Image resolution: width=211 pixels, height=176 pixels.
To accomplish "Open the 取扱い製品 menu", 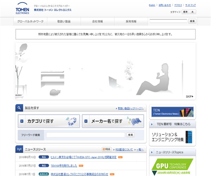I will coord(64,21).
